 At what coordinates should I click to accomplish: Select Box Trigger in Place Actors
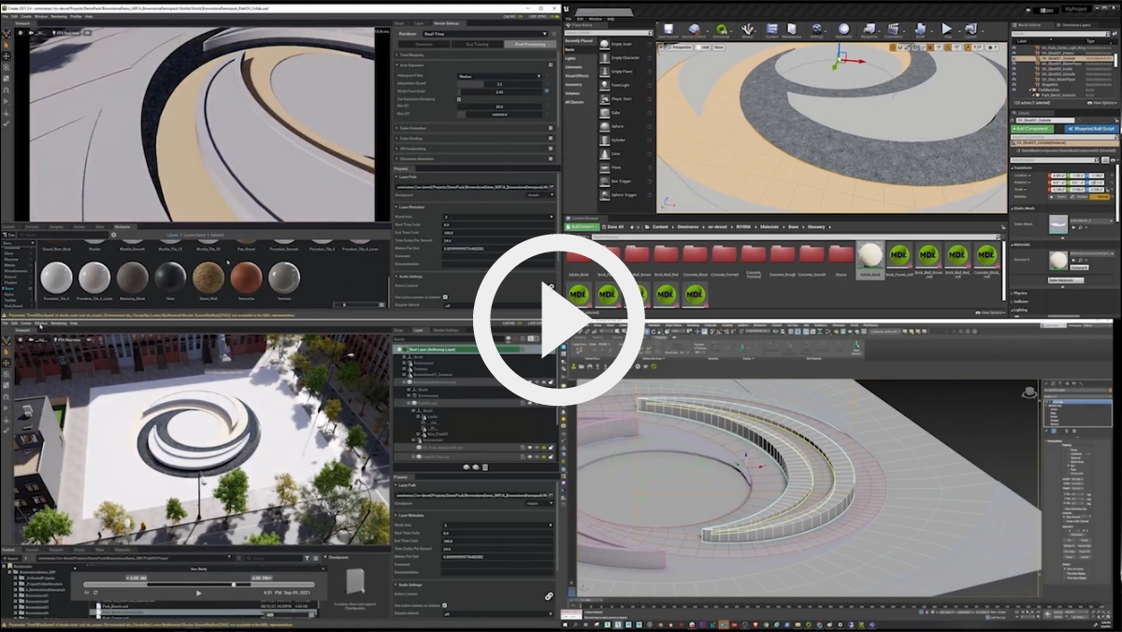(625, 180)
